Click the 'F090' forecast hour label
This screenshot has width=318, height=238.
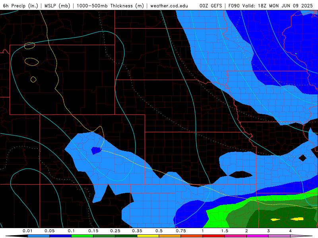pyautogui.click(x=234, y=6)
